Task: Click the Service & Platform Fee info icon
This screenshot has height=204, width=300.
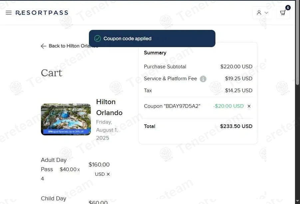Action: click(x=203, y=79)
